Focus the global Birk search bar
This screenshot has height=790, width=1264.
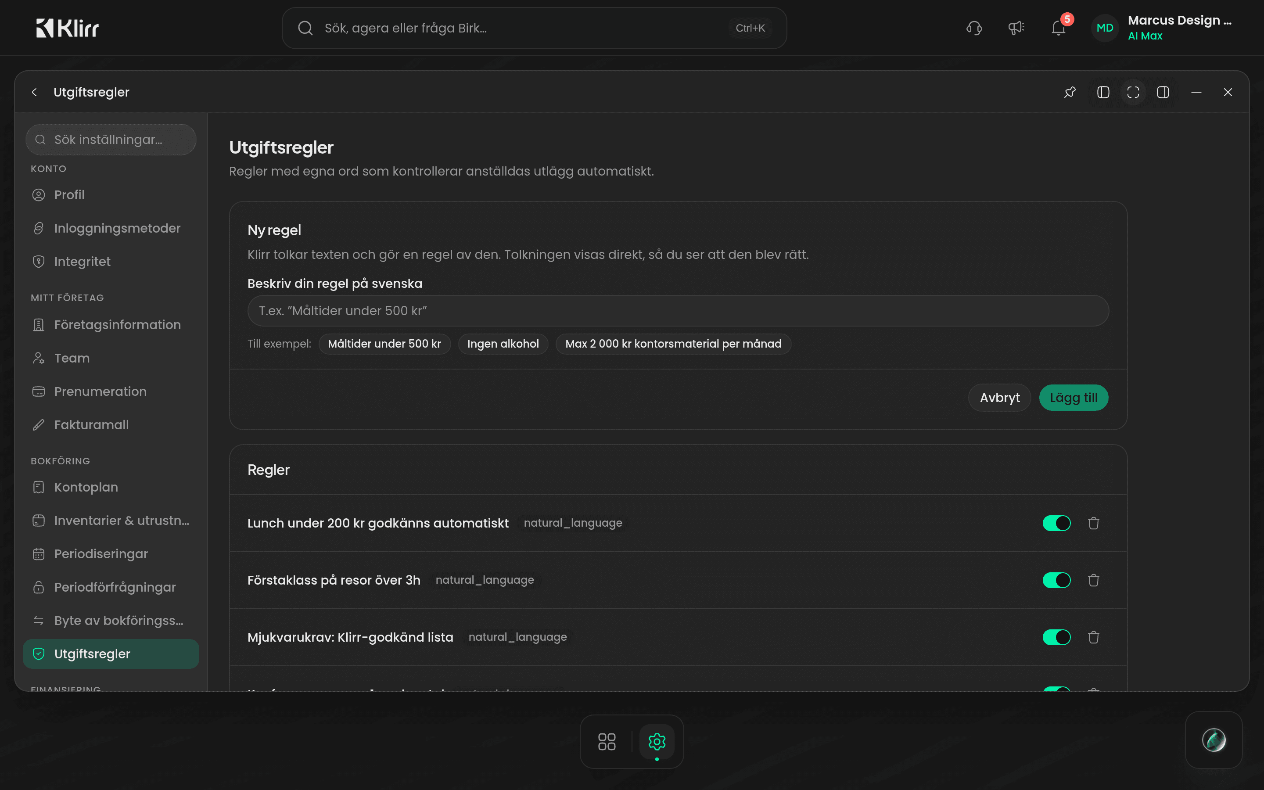(534, 28)
